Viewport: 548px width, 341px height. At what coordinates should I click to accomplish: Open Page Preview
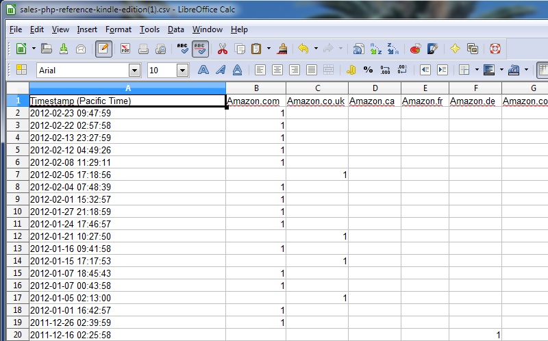click(160, 49)
